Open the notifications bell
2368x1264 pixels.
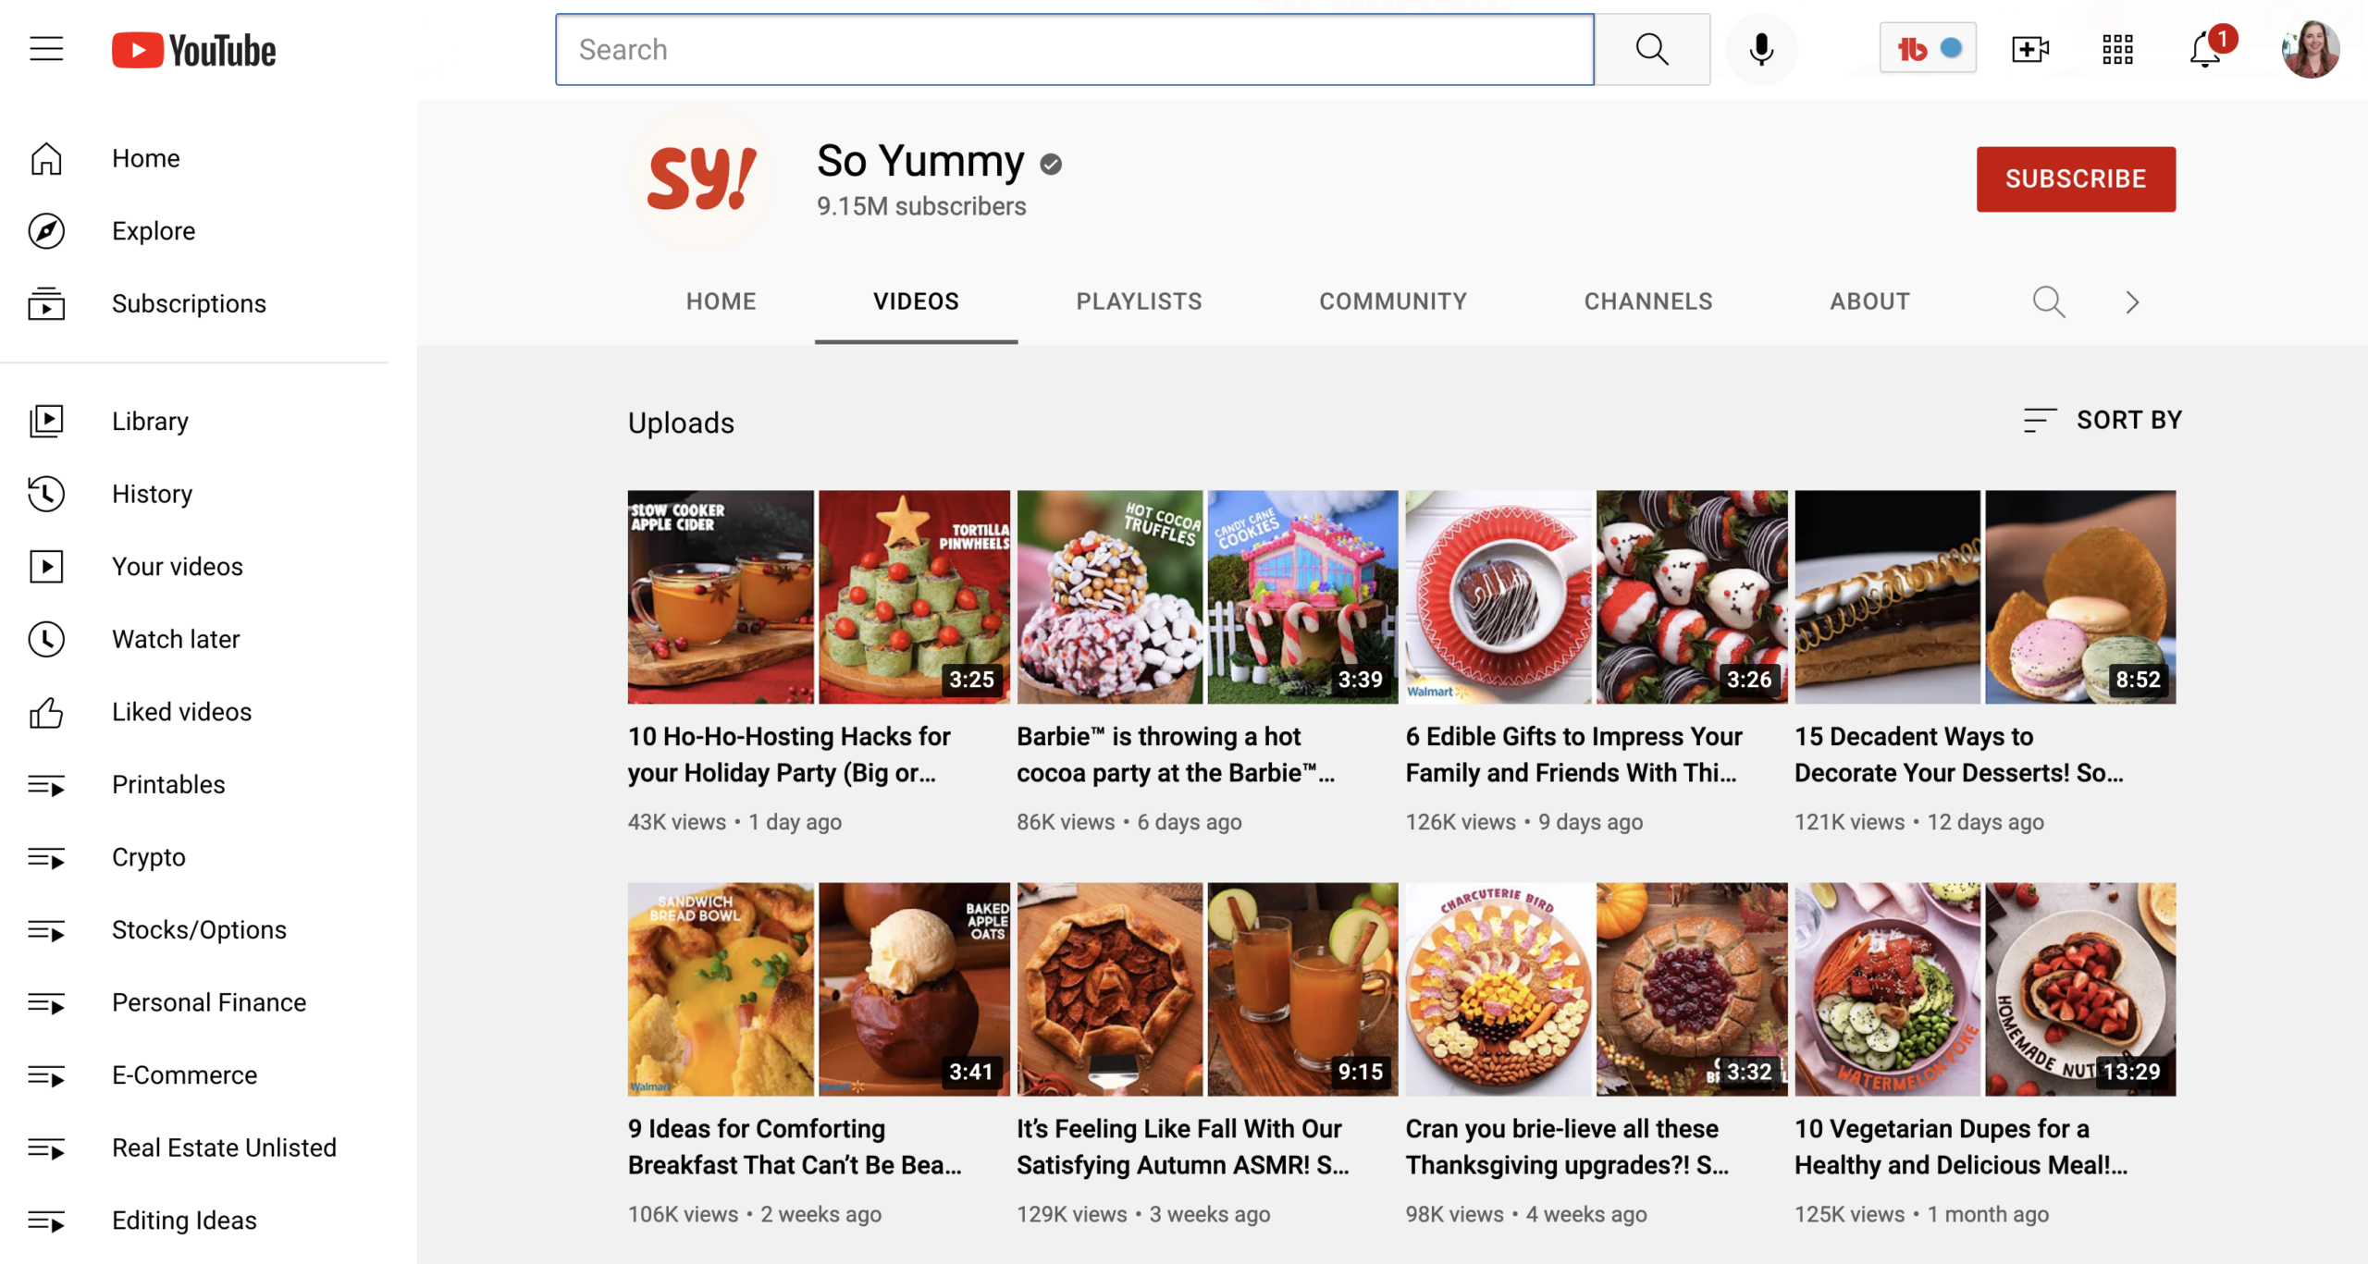pyautogui.click(x=2206, y=49)
